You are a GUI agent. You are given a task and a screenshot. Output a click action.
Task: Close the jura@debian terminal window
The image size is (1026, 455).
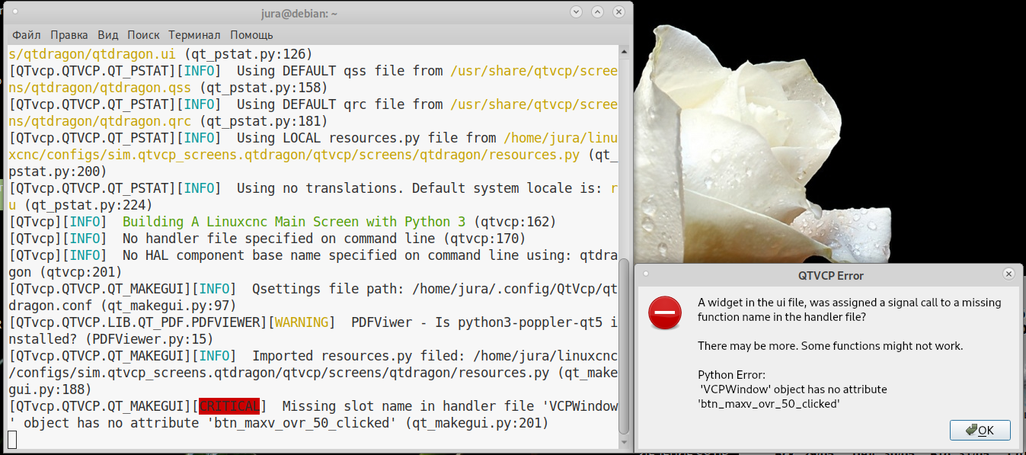pyautogui.click(x=618, y=12)
